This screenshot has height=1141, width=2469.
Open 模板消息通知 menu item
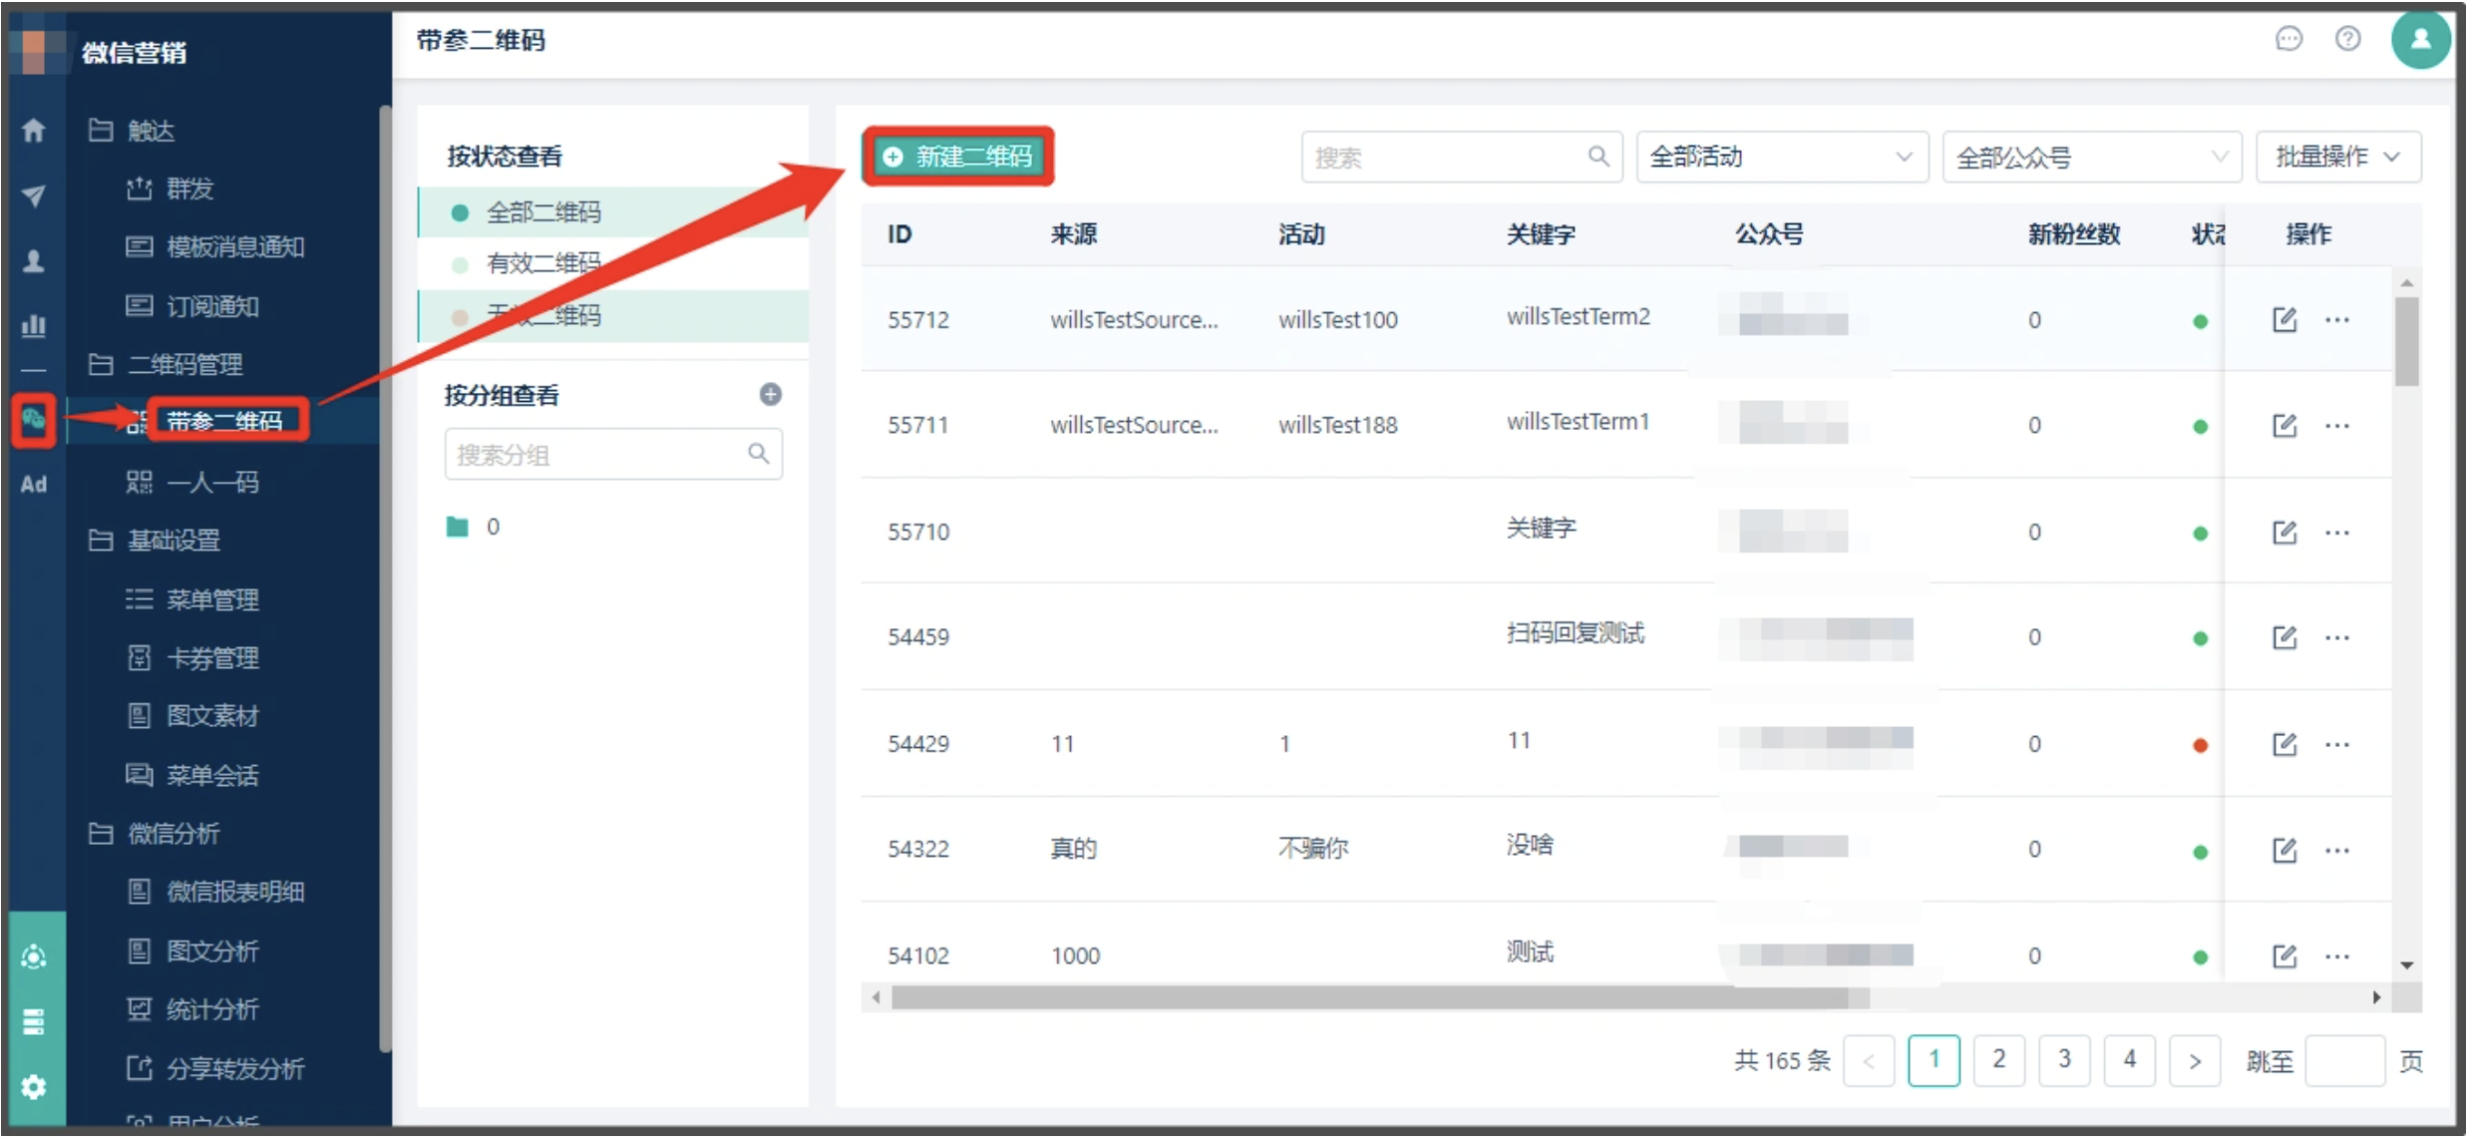point(215,246)
